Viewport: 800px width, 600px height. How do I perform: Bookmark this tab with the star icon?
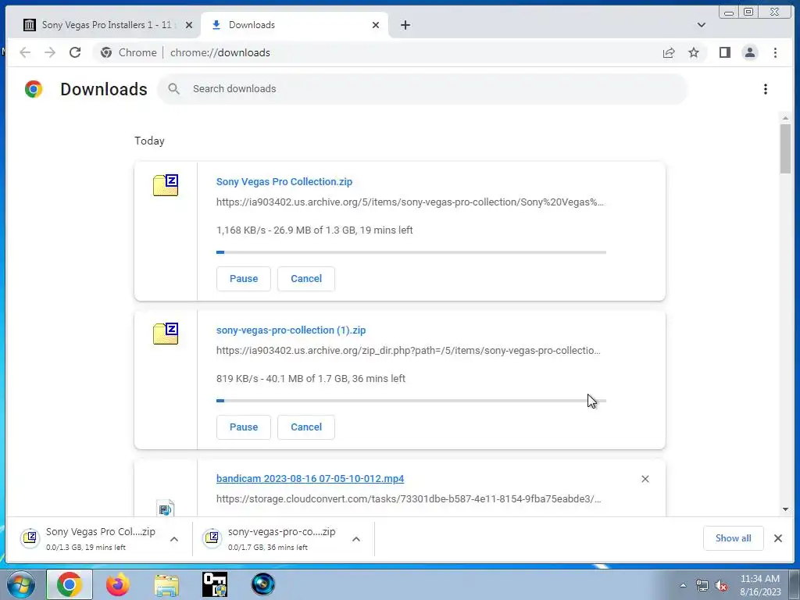[694, 52]
